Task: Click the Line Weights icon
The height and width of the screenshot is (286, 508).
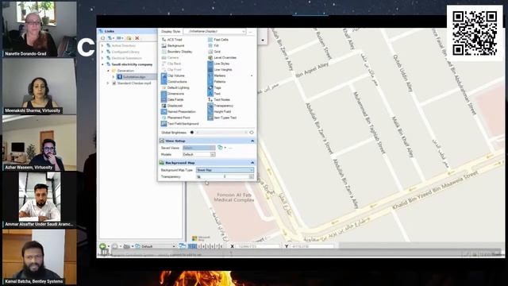Action: point(210,70)
